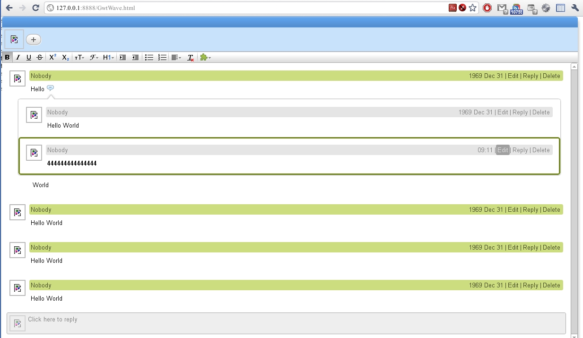Click the blocked Flash icon in the address bar
The image size is (583, 338).
pos(462,8)
